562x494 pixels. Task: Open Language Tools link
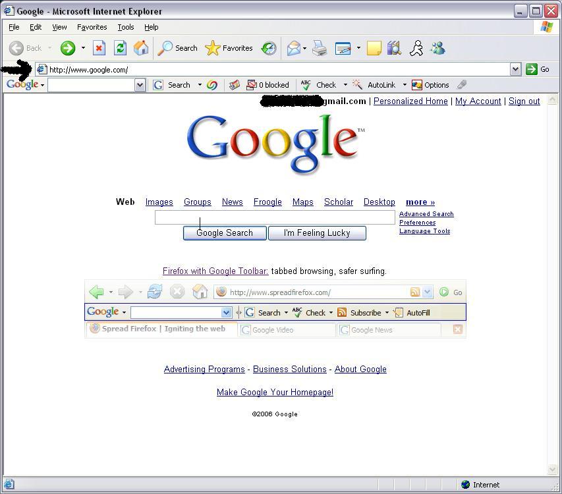pyautogui.click(x=425, y=231)
